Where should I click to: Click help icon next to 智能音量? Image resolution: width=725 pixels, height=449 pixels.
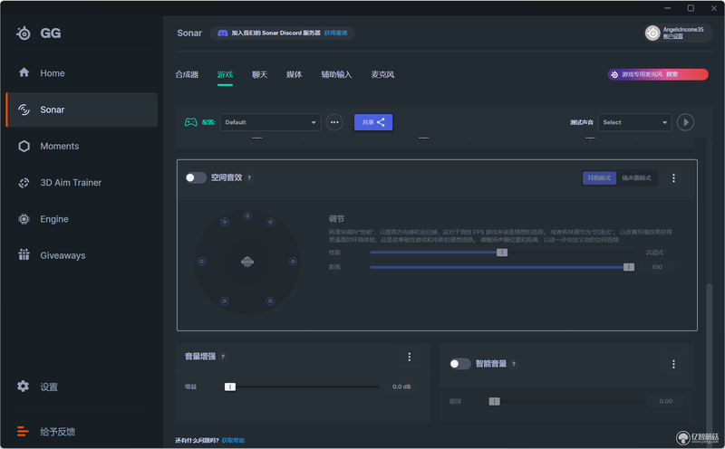514,364
